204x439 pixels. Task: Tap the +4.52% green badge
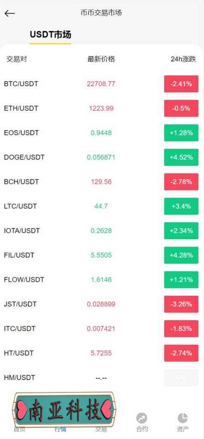coord(181,157)
